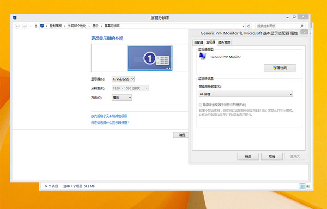Click 'Generic PnP Monitor' monitor type text
This screenshot has width=327, height=209.
(x=226, y=57)
